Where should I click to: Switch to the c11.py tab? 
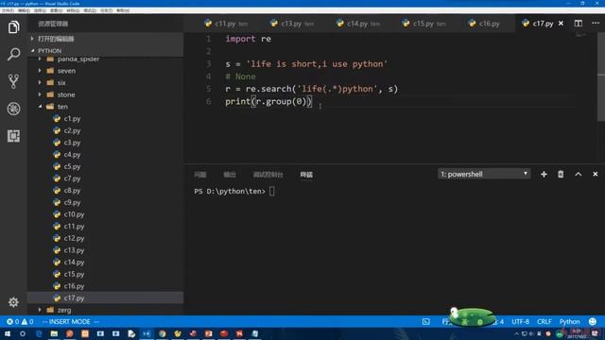pos(226,24)
